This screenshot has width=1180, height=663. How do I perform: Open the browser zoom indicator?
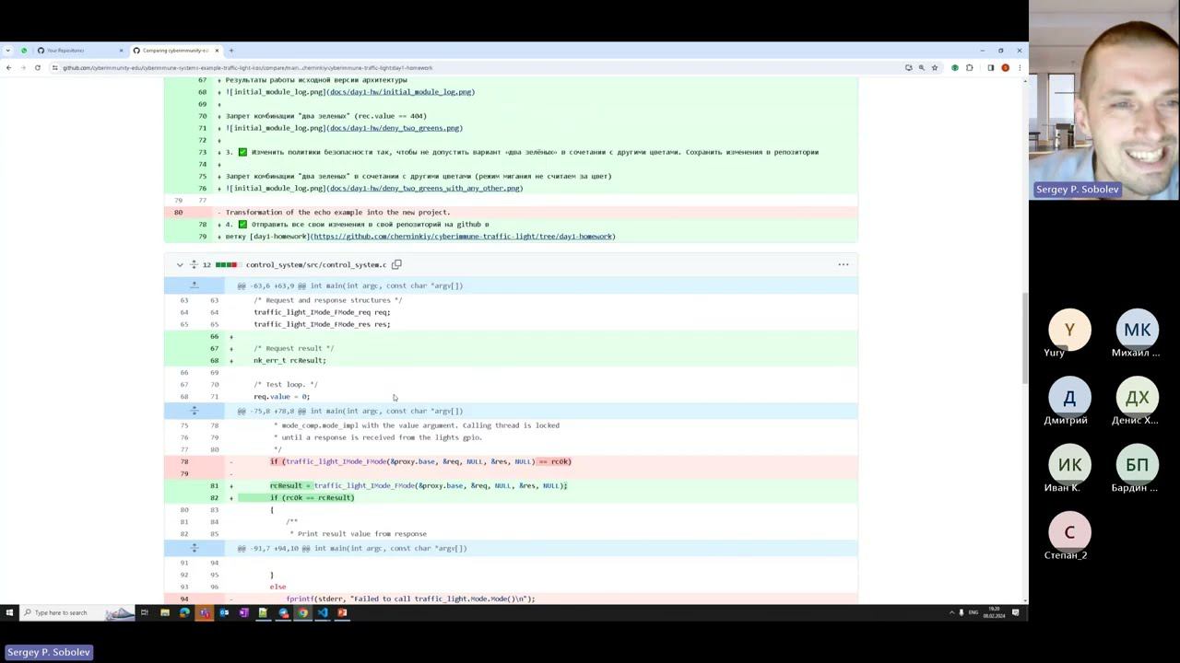[921, 67]
